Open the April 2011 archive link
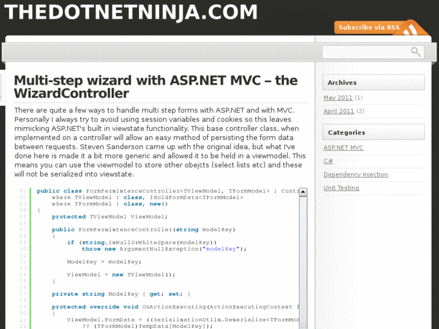 point(339,111)
